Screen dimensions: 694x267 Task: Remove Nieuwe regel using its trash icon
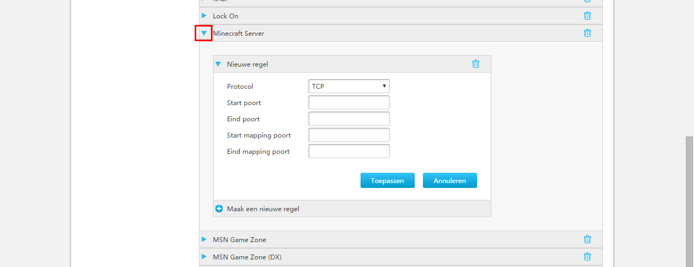point(475,64)
